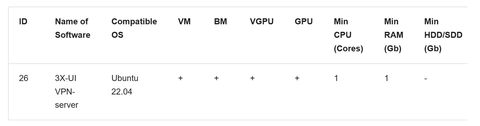Click the GPU column header
This screenshot has height=126, width=480.
point(304,22)
